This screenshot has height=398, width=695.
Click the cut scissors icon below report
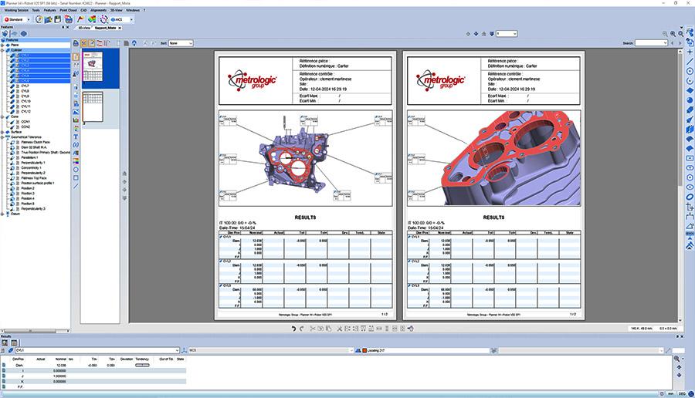(x=313, y=329)
